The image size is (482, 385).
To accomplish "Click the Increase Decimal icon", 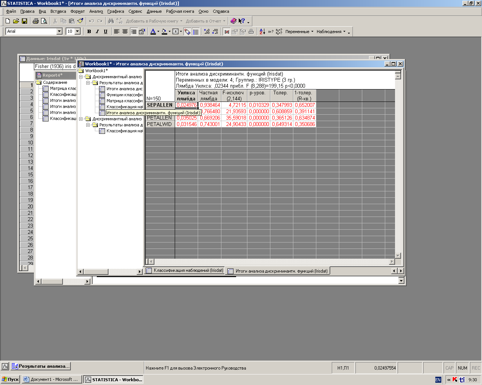I will pyautogui.click(x=207, y=32).
